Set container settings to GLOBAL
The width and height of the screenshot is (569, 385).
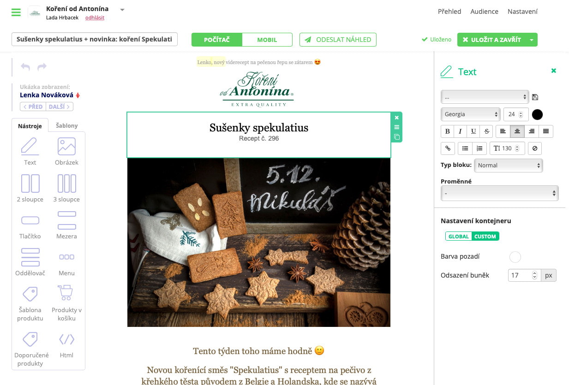tap(459, 237)
